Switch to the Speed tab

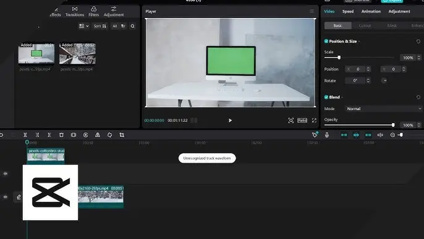(348, 11)
